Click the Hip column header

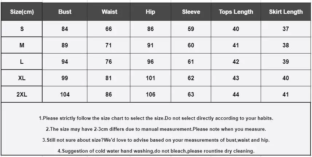[x=150, y=12]
